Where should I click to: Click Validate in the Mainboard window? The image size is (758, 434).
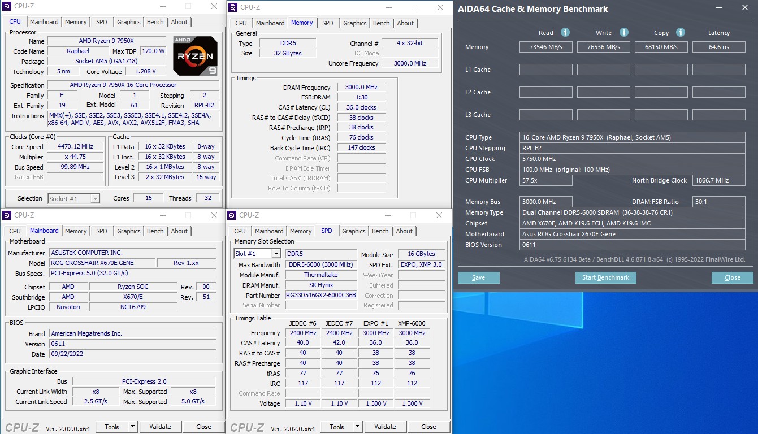coord(160,427)
